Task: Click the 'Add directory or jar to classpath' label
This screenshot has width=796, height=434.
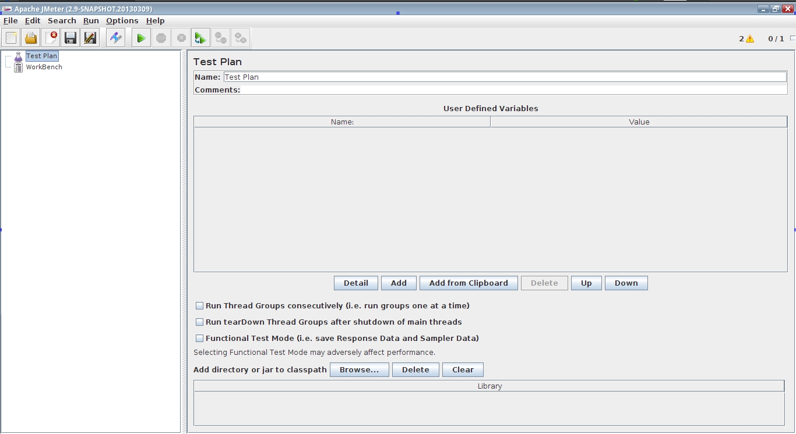Action: click(260, 369)
